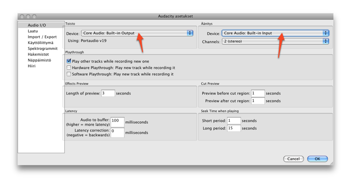This screenshot has width=351, height=187.
Task: Open the Channels 2 (stereo) dropdown
Action: 275,41
